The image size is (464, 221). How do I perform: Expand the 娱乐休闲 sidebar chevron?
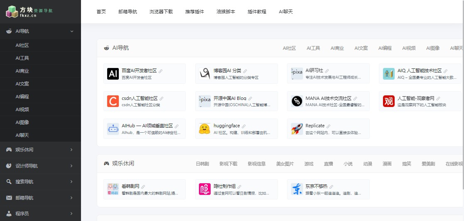coord(71,150)
